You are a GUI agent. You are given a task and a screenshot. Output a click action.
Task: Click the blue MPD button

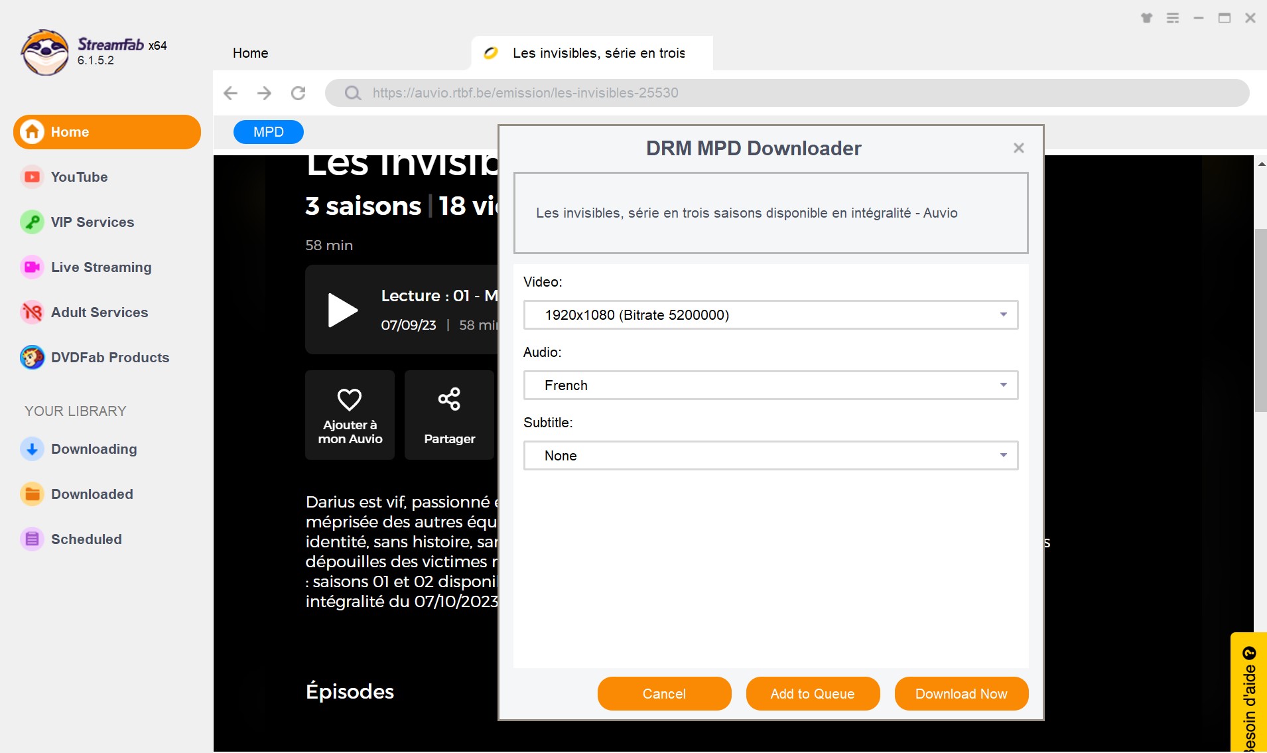269,132
